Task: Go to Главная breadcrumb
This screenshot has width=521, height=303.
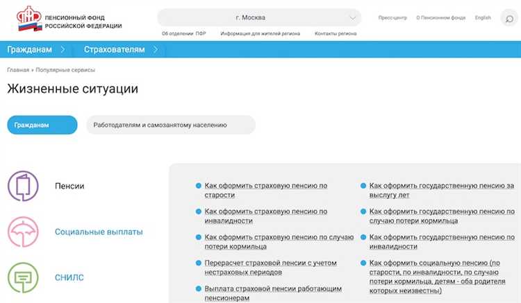Action: [x=18, y=70]
